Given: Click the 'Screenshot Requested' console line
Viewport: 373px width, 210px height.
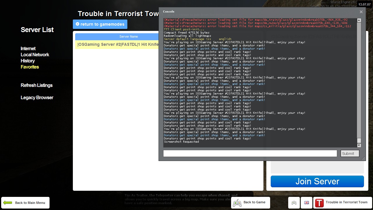Looking at the screenshot, I should point(181,142).
